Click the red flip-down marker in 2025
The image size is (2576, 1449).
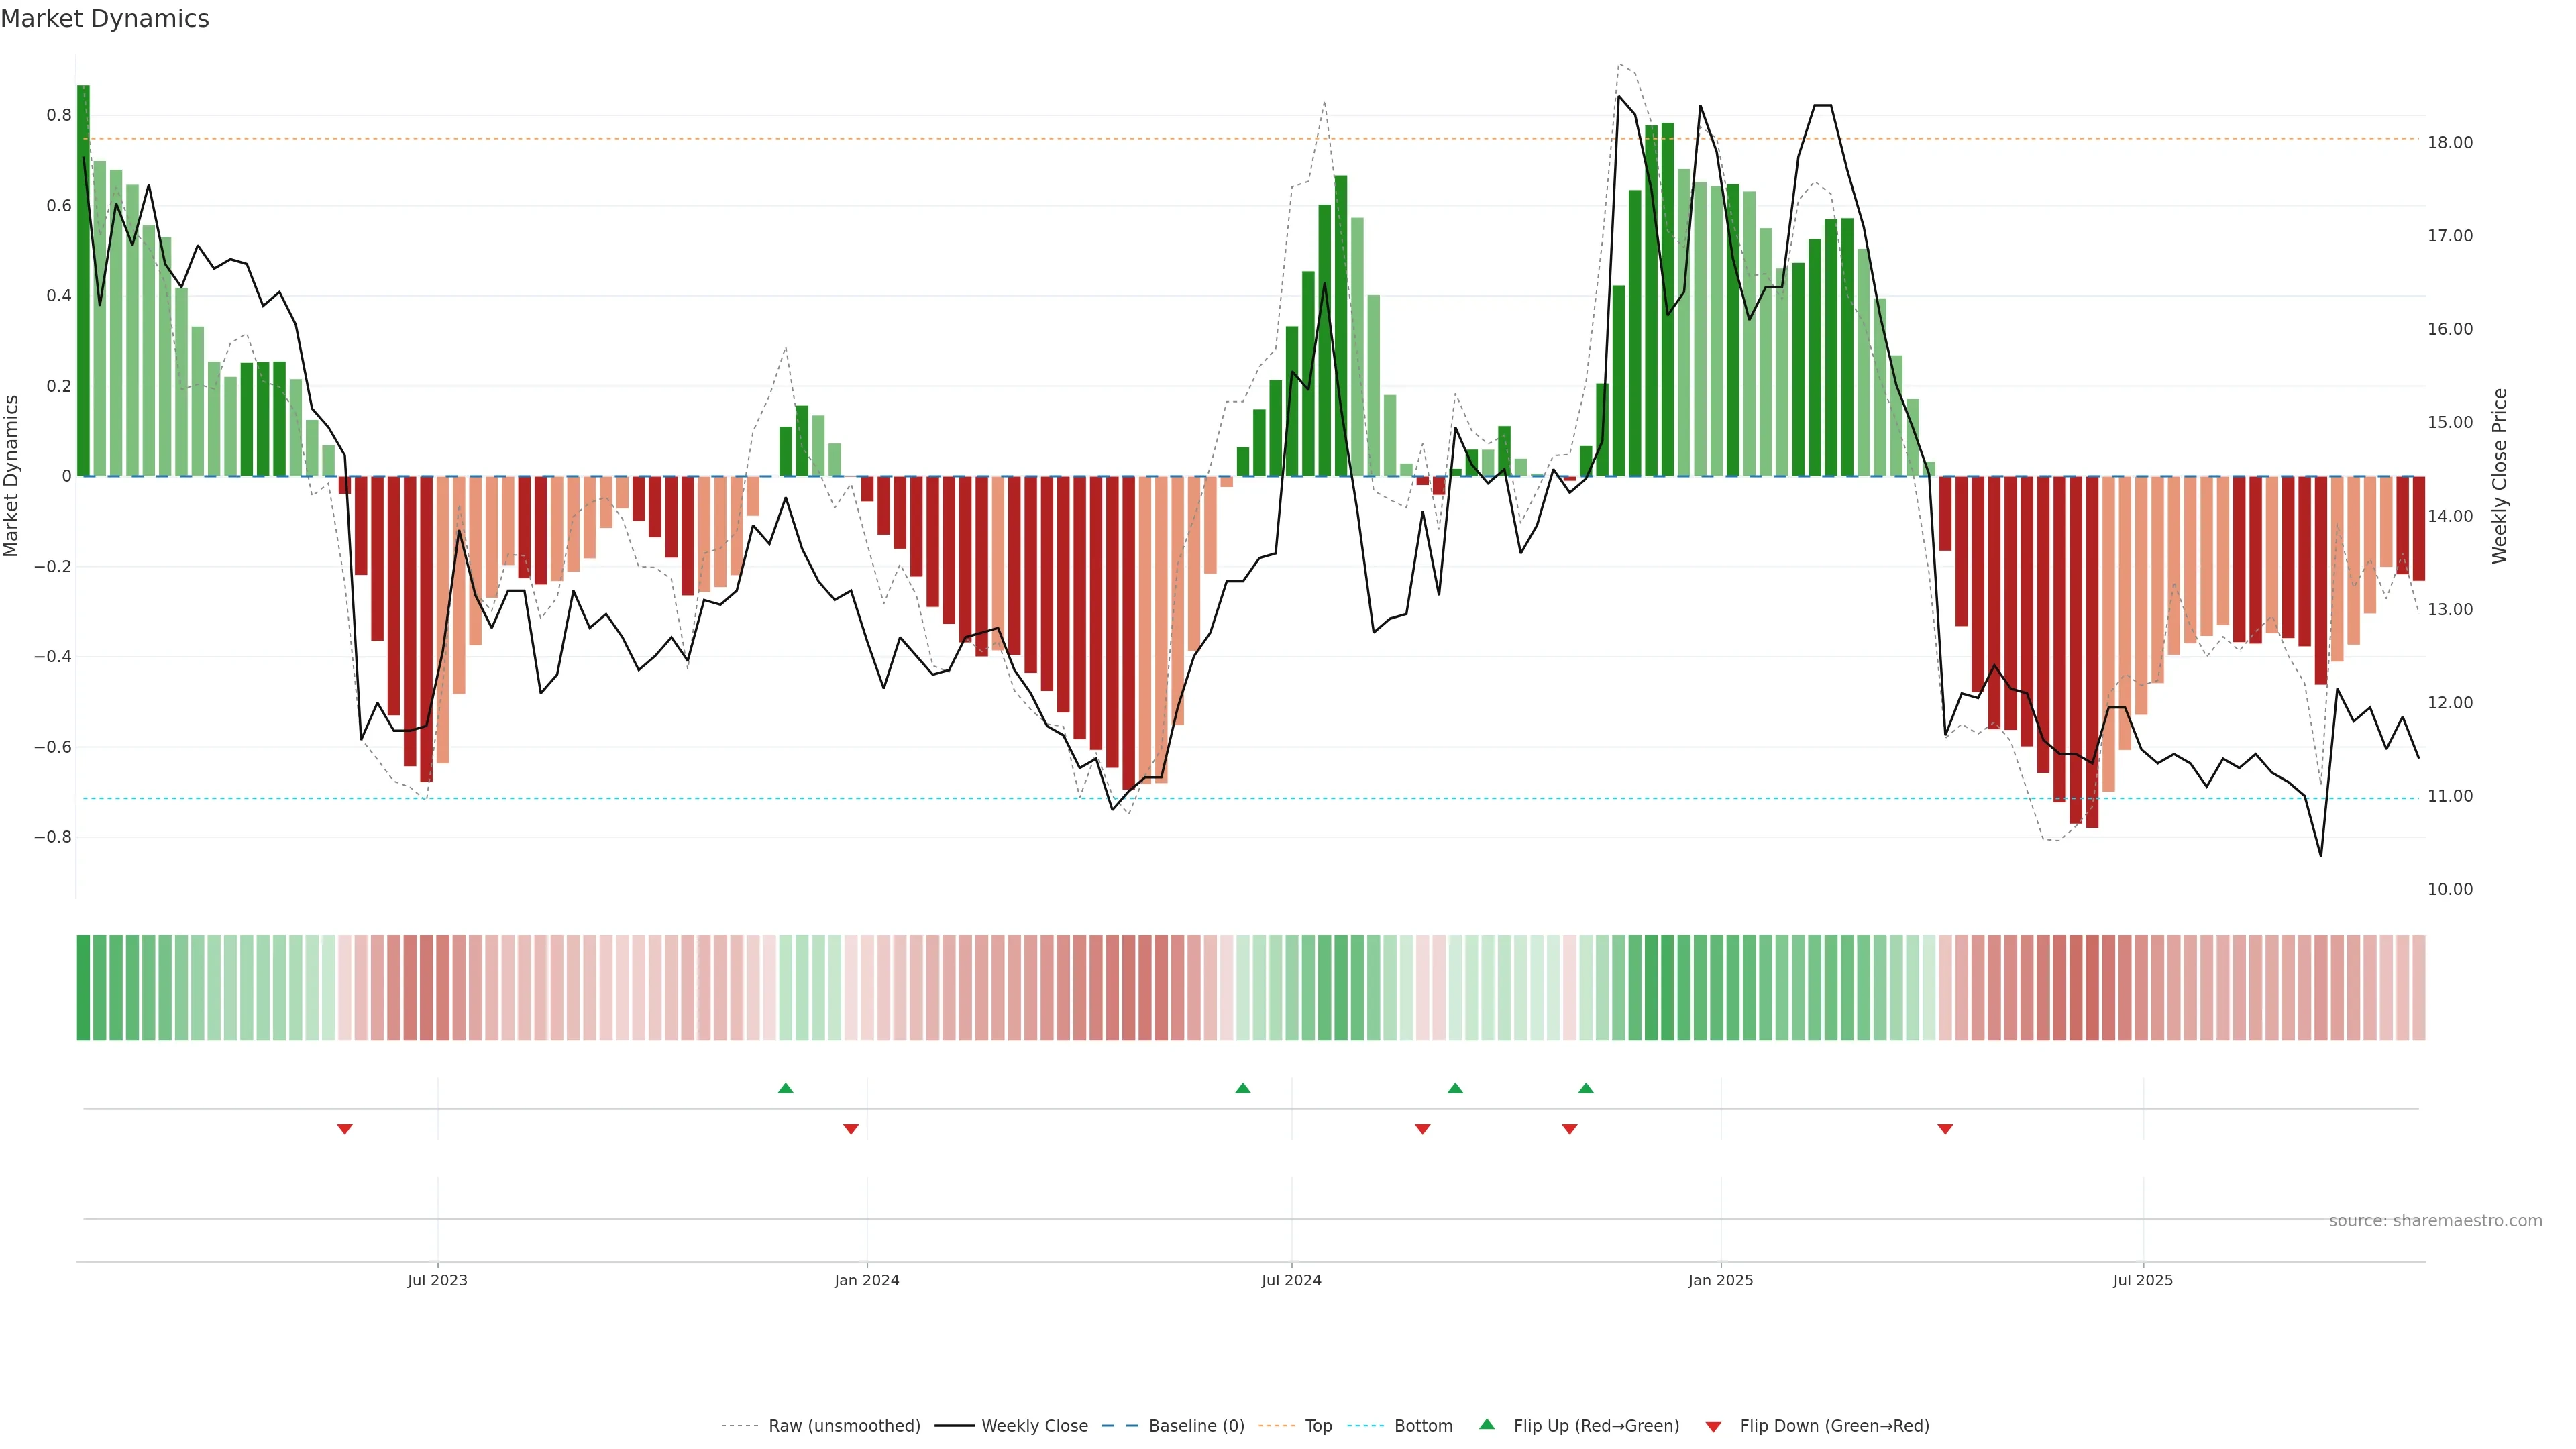click(x=1945, y=1129)
